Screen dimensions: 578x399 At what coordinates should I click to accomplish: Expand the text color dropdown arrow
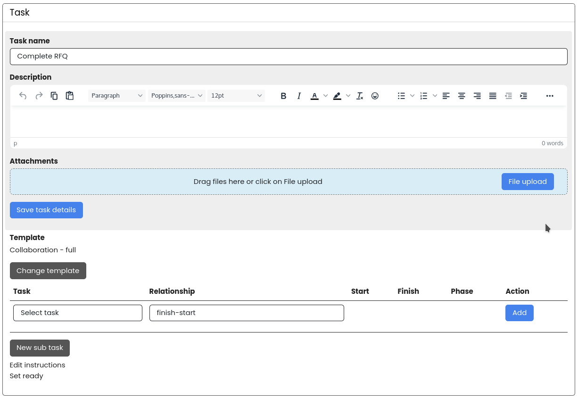point(325,96)
